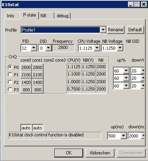Open the NB tab

[x=46, y=16]
